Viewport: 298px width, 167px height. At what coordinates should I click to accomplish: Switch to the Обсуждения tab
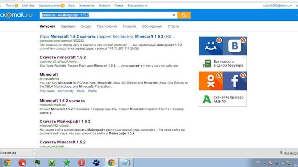click(x=152, y=26)
